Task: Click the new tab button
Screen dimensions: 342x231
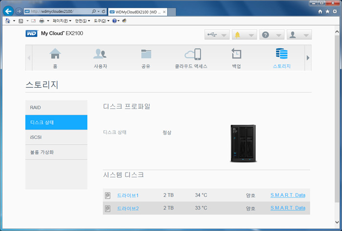Action: pos(171,12)
